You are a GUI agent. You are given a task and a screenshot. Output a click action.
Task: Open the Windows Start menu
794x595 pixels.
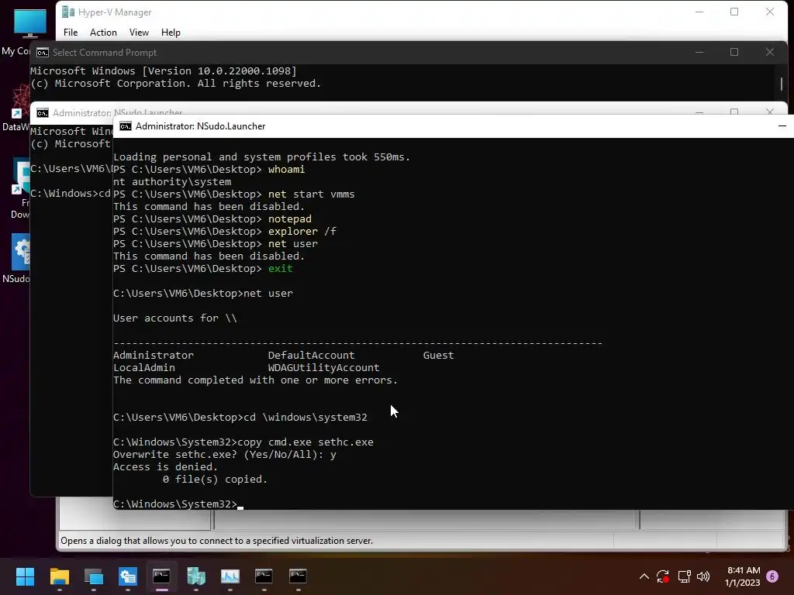25,576
